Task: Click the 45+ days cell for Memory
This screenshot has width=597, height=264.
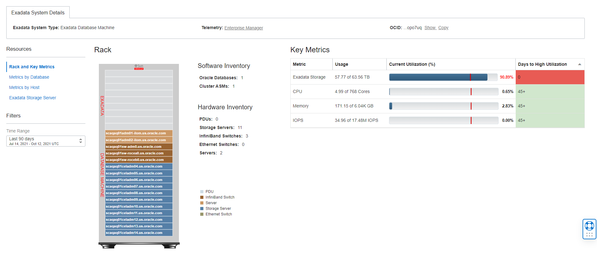Action: 550,106
